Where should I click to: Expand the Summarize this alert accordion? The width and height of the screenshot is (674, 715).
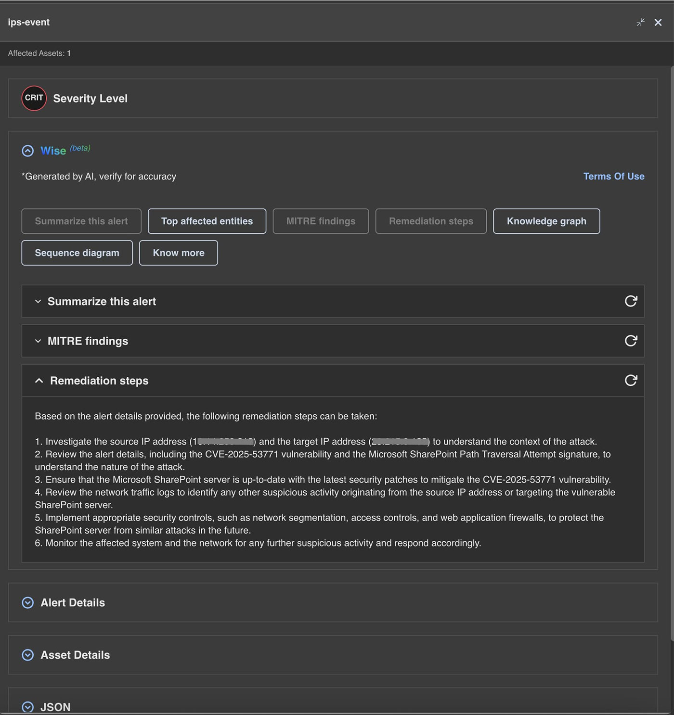pos(333,301)
